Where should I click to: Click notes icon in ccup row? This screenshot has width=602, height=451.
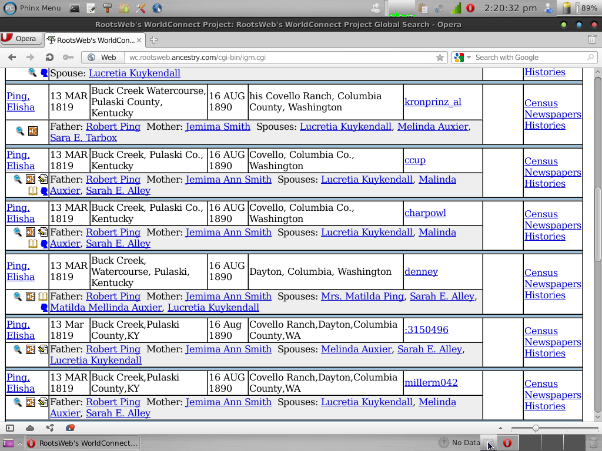(43, 179)
